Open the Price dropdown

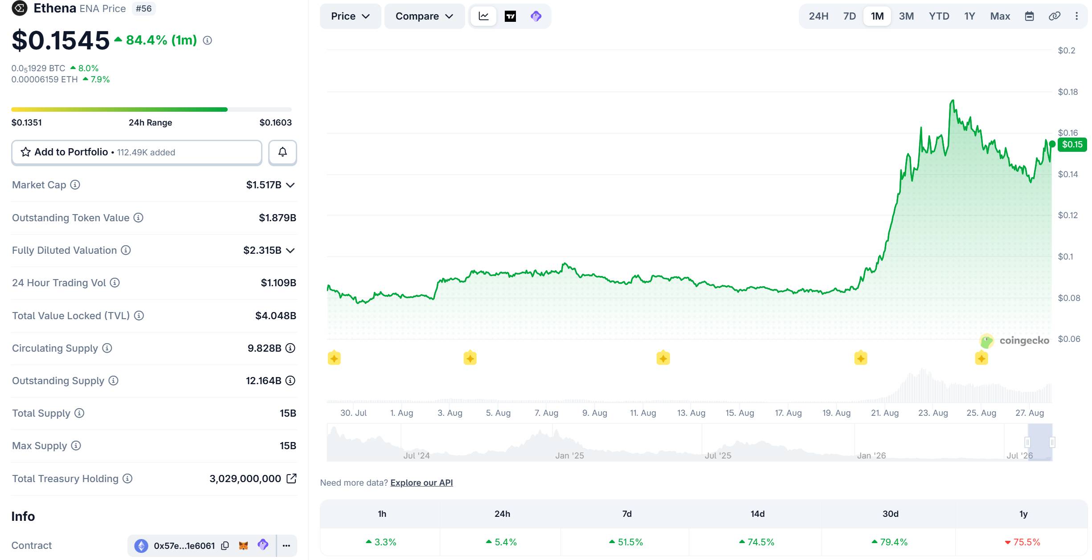(x=350, y=16)
